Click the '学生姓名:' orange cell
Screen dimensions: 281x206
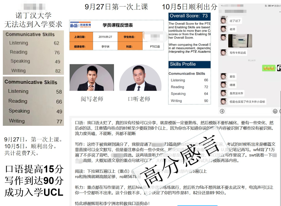(x=130, y=37)
